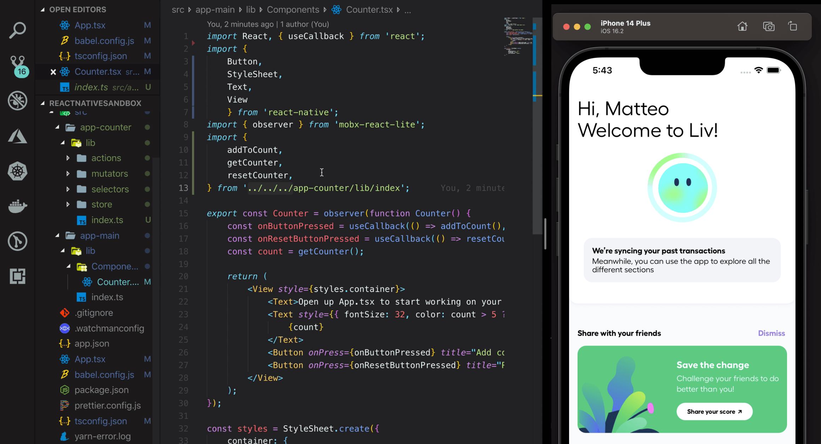Tap Share your score button
821x444 pixels.
pyautogui.click(x=714, y=411)
